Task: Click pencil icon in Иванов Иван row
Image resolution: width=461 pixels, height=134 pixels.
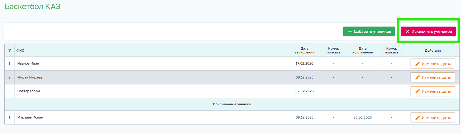Action: click(x=417, y=64)
